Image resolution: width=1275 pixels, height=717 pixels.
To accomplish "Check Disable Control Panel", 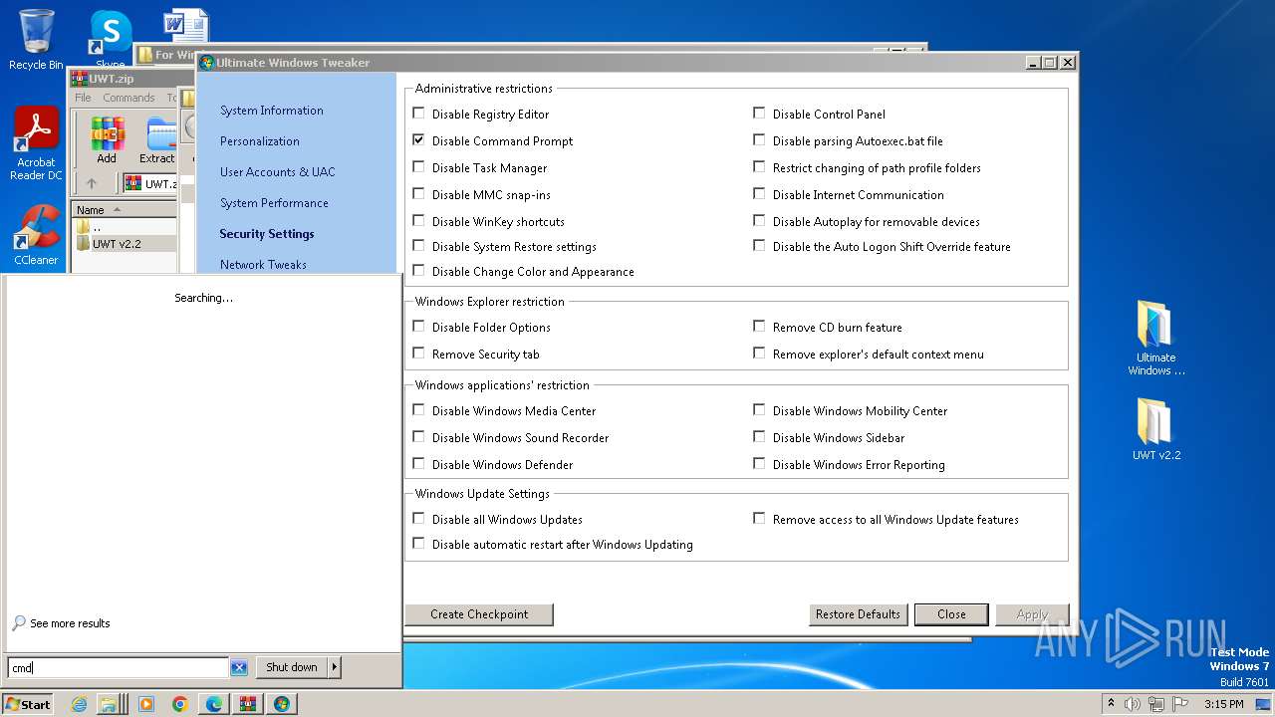I will coord(759,114).
